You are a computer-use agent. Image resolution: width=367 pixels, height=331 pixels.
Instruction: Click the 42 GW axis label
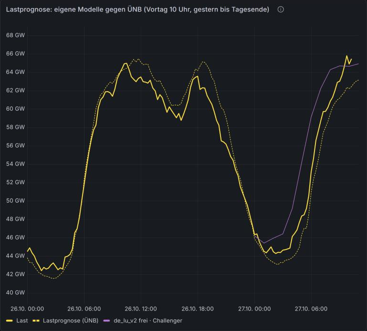tap(15, 274)
